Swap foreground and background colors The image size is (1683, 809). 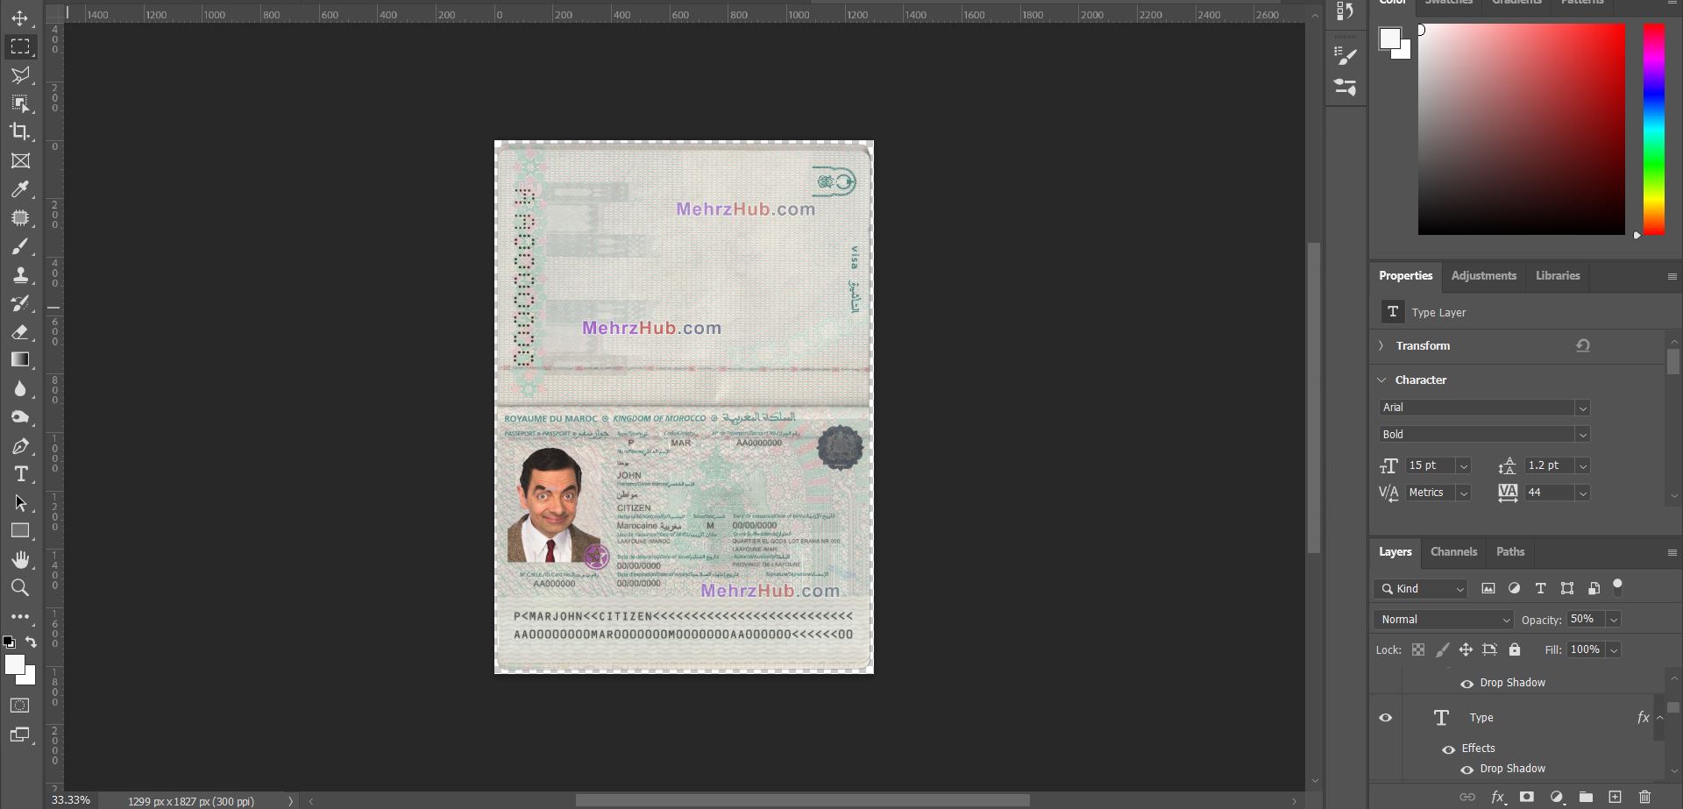point(31,642)
